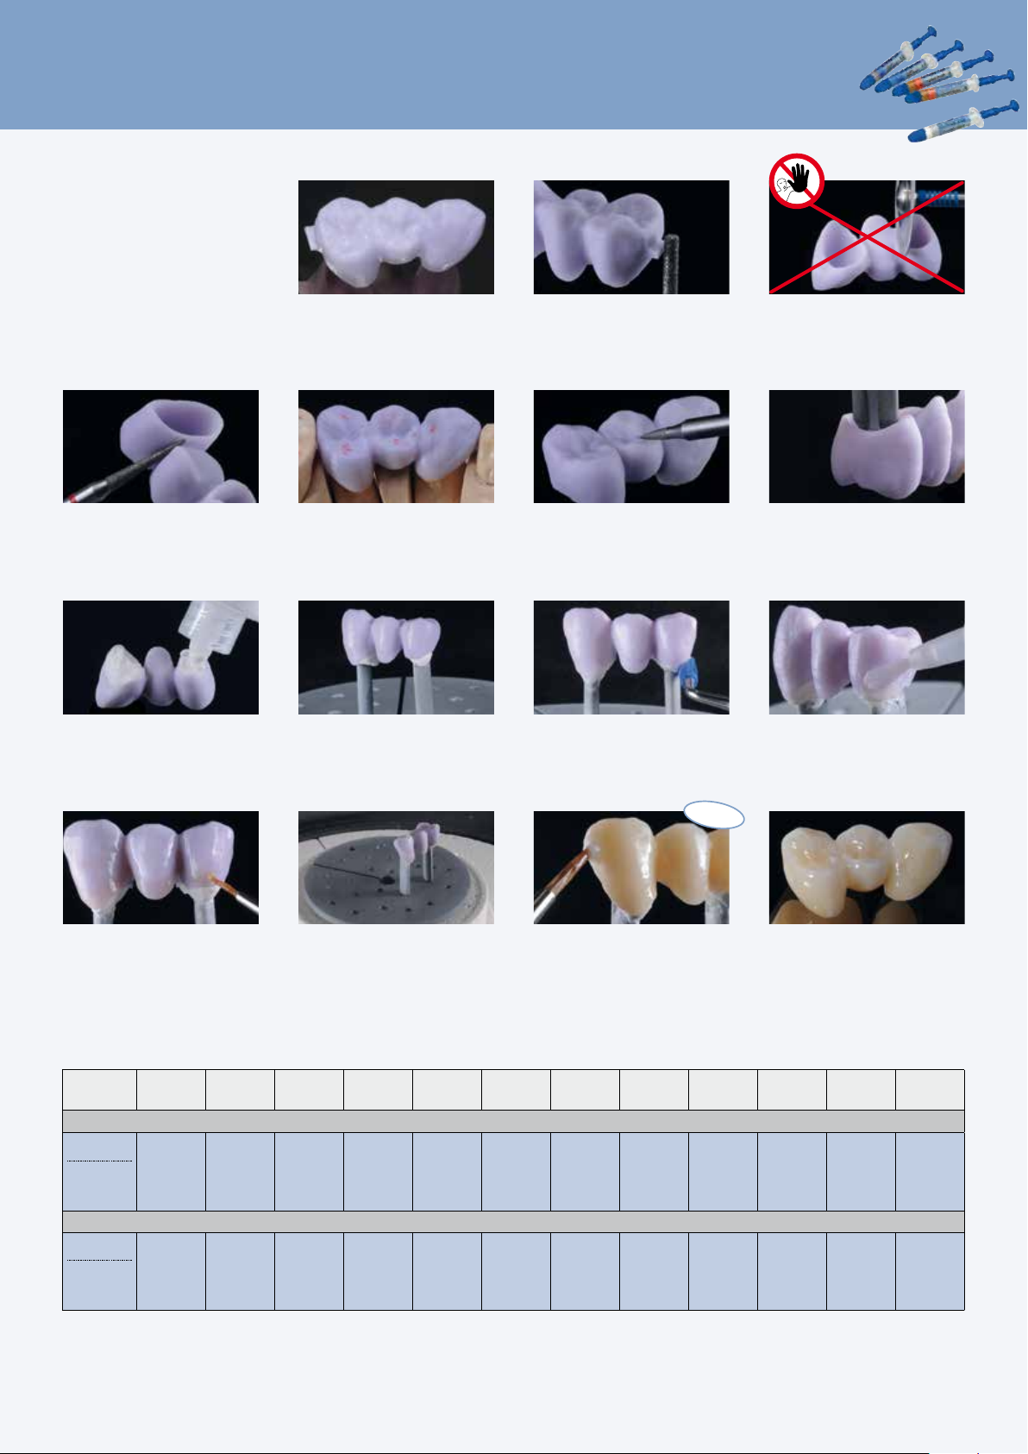Image resolution: width=1028 pixels, height=1454 pixels.
Task: Select photo with diamond bur beside bridge
Action: tap(631, 237)
